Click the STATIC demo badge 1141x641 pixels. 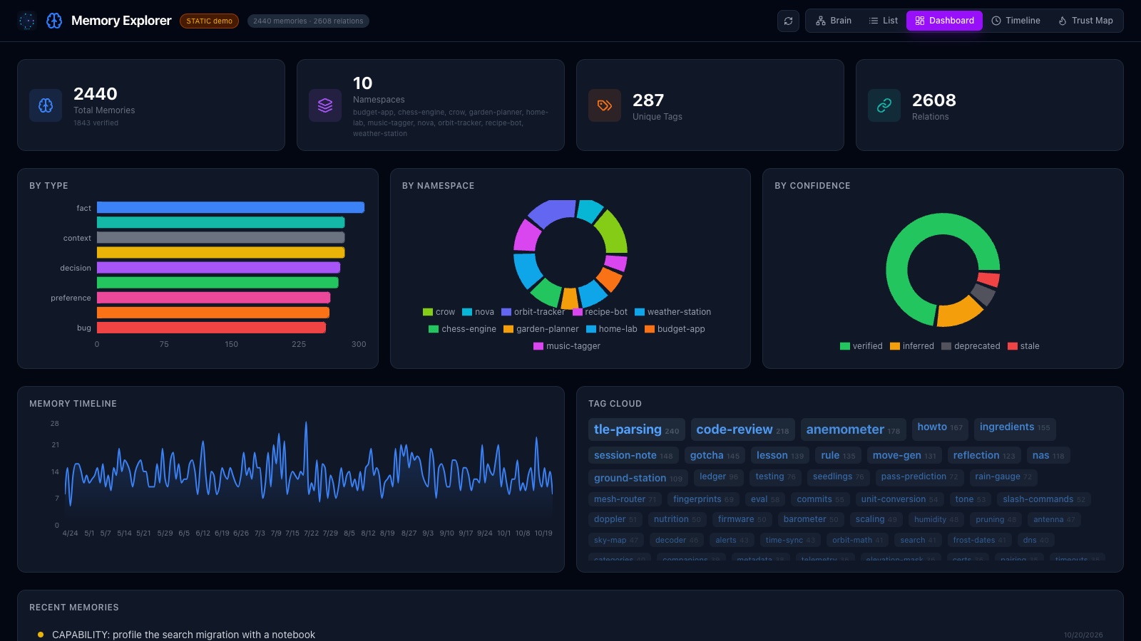(x=209, y=21)
